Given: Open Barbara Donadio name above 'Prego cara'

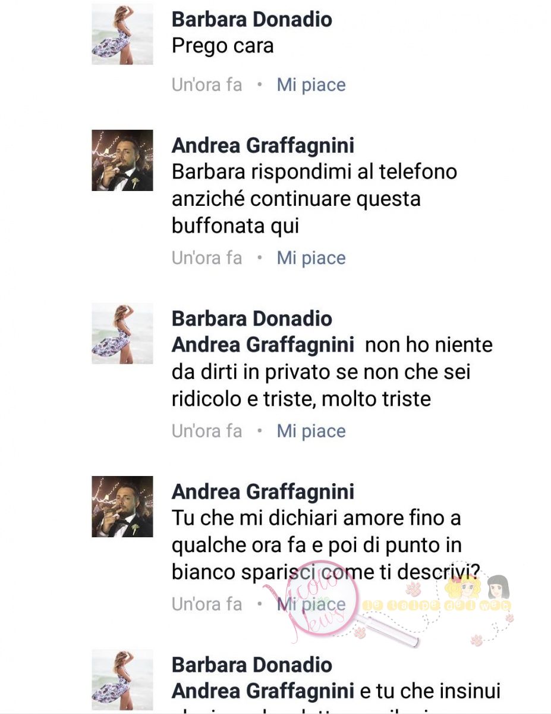Looking at the screenshot, I should [252, 19].
